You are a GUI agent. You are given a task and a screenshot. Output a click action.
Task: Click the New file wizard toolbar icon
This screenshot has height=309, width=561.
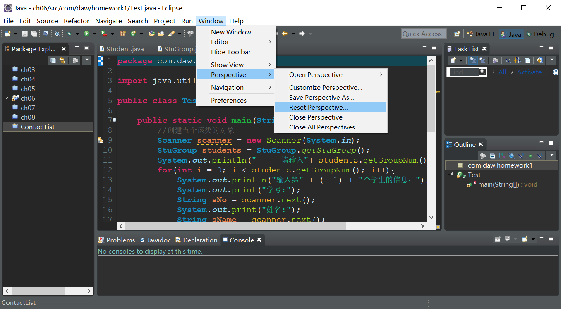pos(7,34)
